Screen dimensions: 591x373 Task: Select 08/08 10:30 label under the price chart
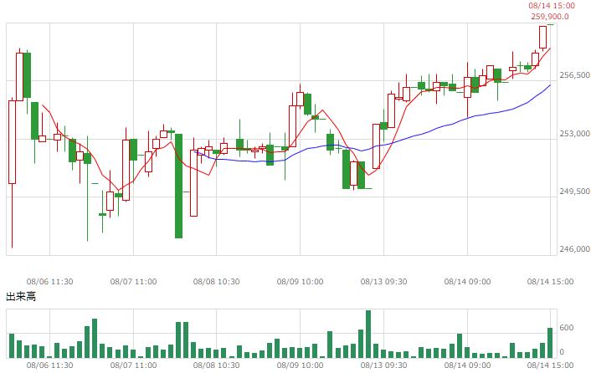pyautogui.click(x=216, y=282)
